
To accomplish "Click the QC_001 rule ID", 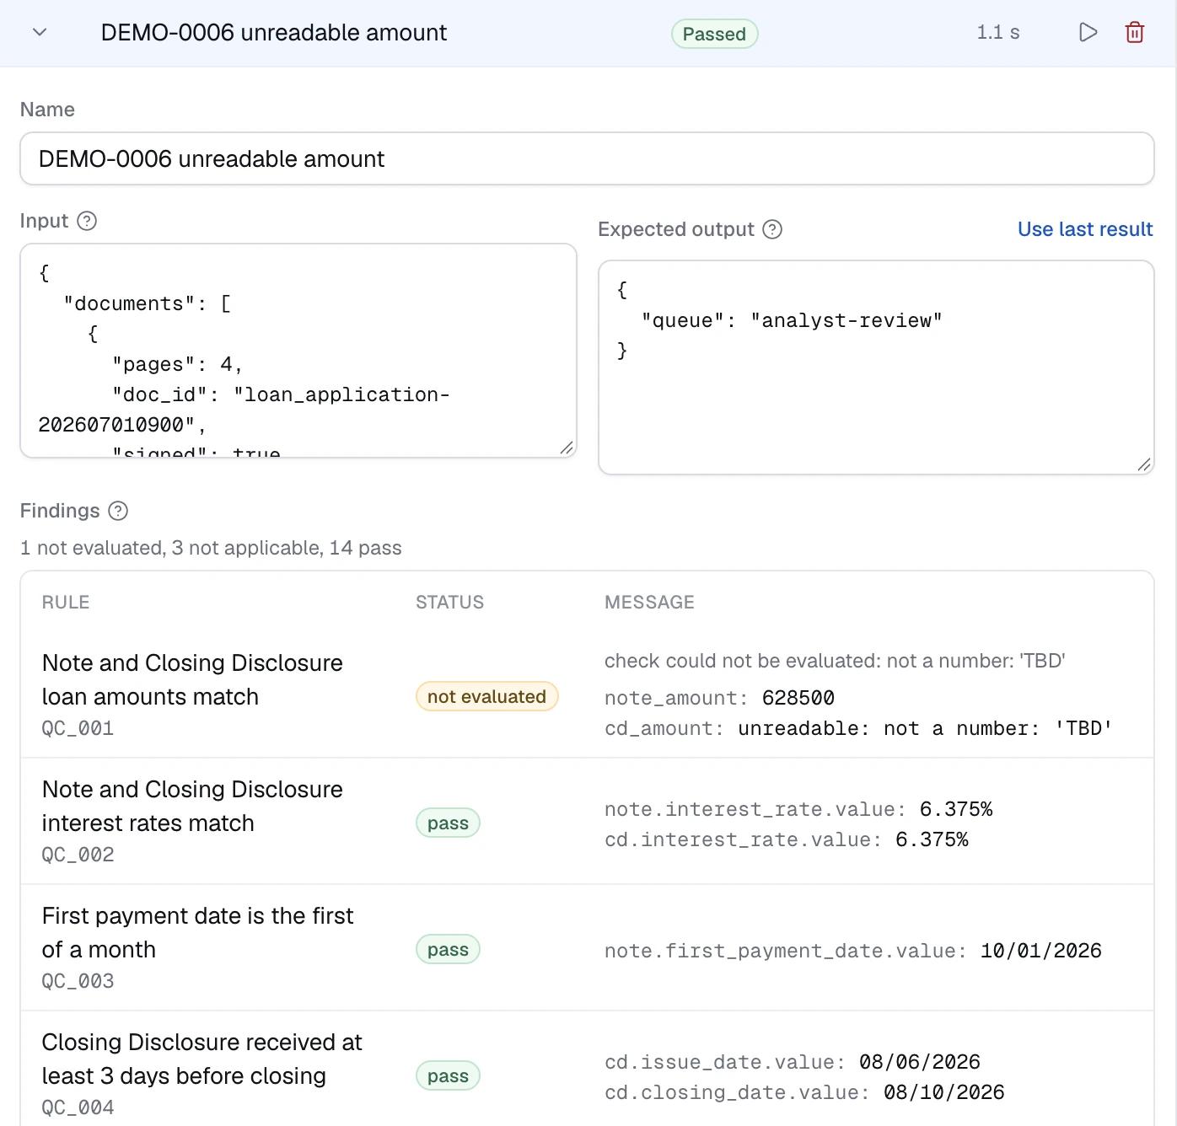I will 78,728.
